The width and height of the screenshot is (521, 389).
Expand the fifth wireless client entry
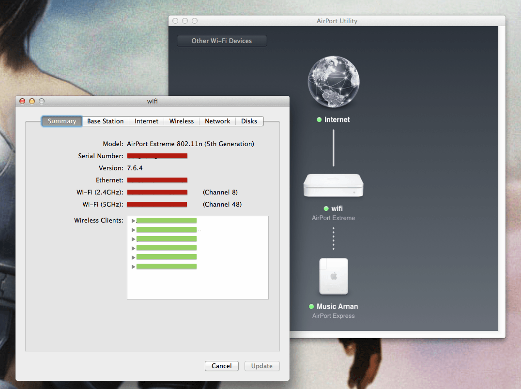tap(133, 257)
